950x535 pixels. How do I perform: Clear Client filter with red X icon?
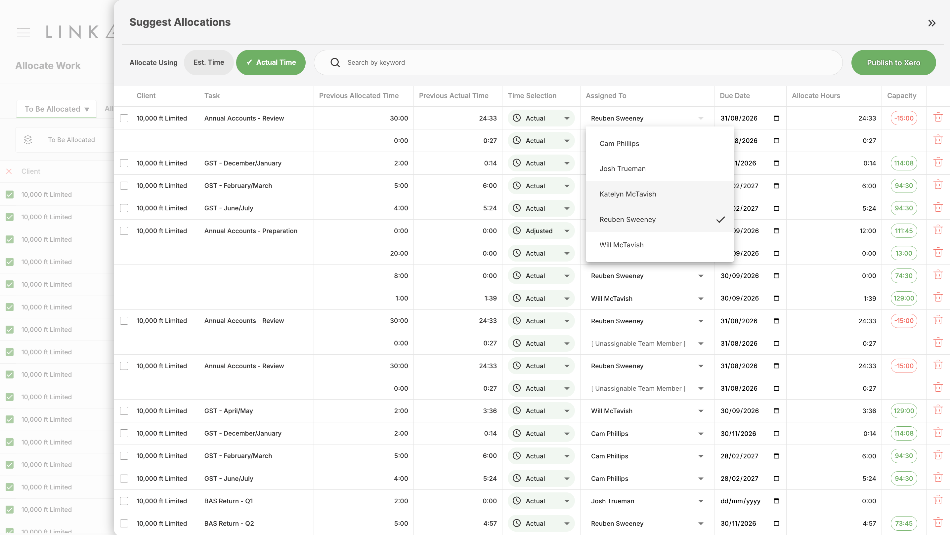[x=9, y=171]
